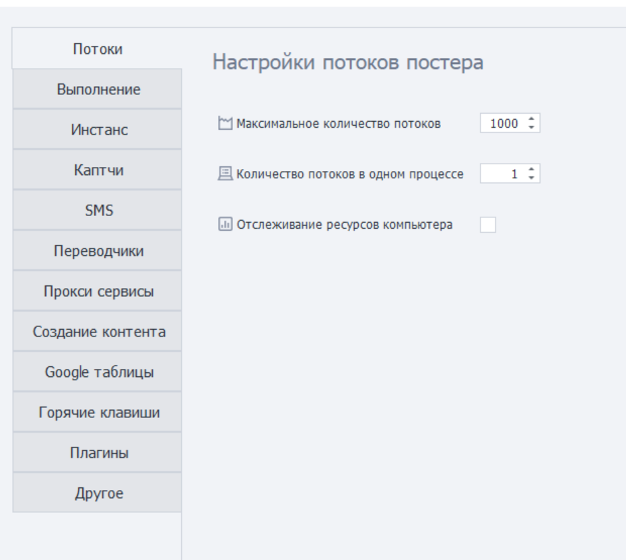
Task: Go to the SMS settings tab
Action: (98, 210)
